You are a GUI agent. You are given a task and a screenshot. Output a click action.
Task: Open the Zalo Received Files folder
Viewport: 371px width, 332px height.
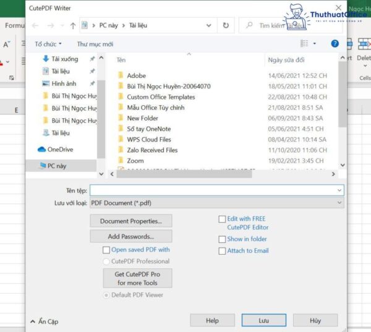click(x=152, y=150)
